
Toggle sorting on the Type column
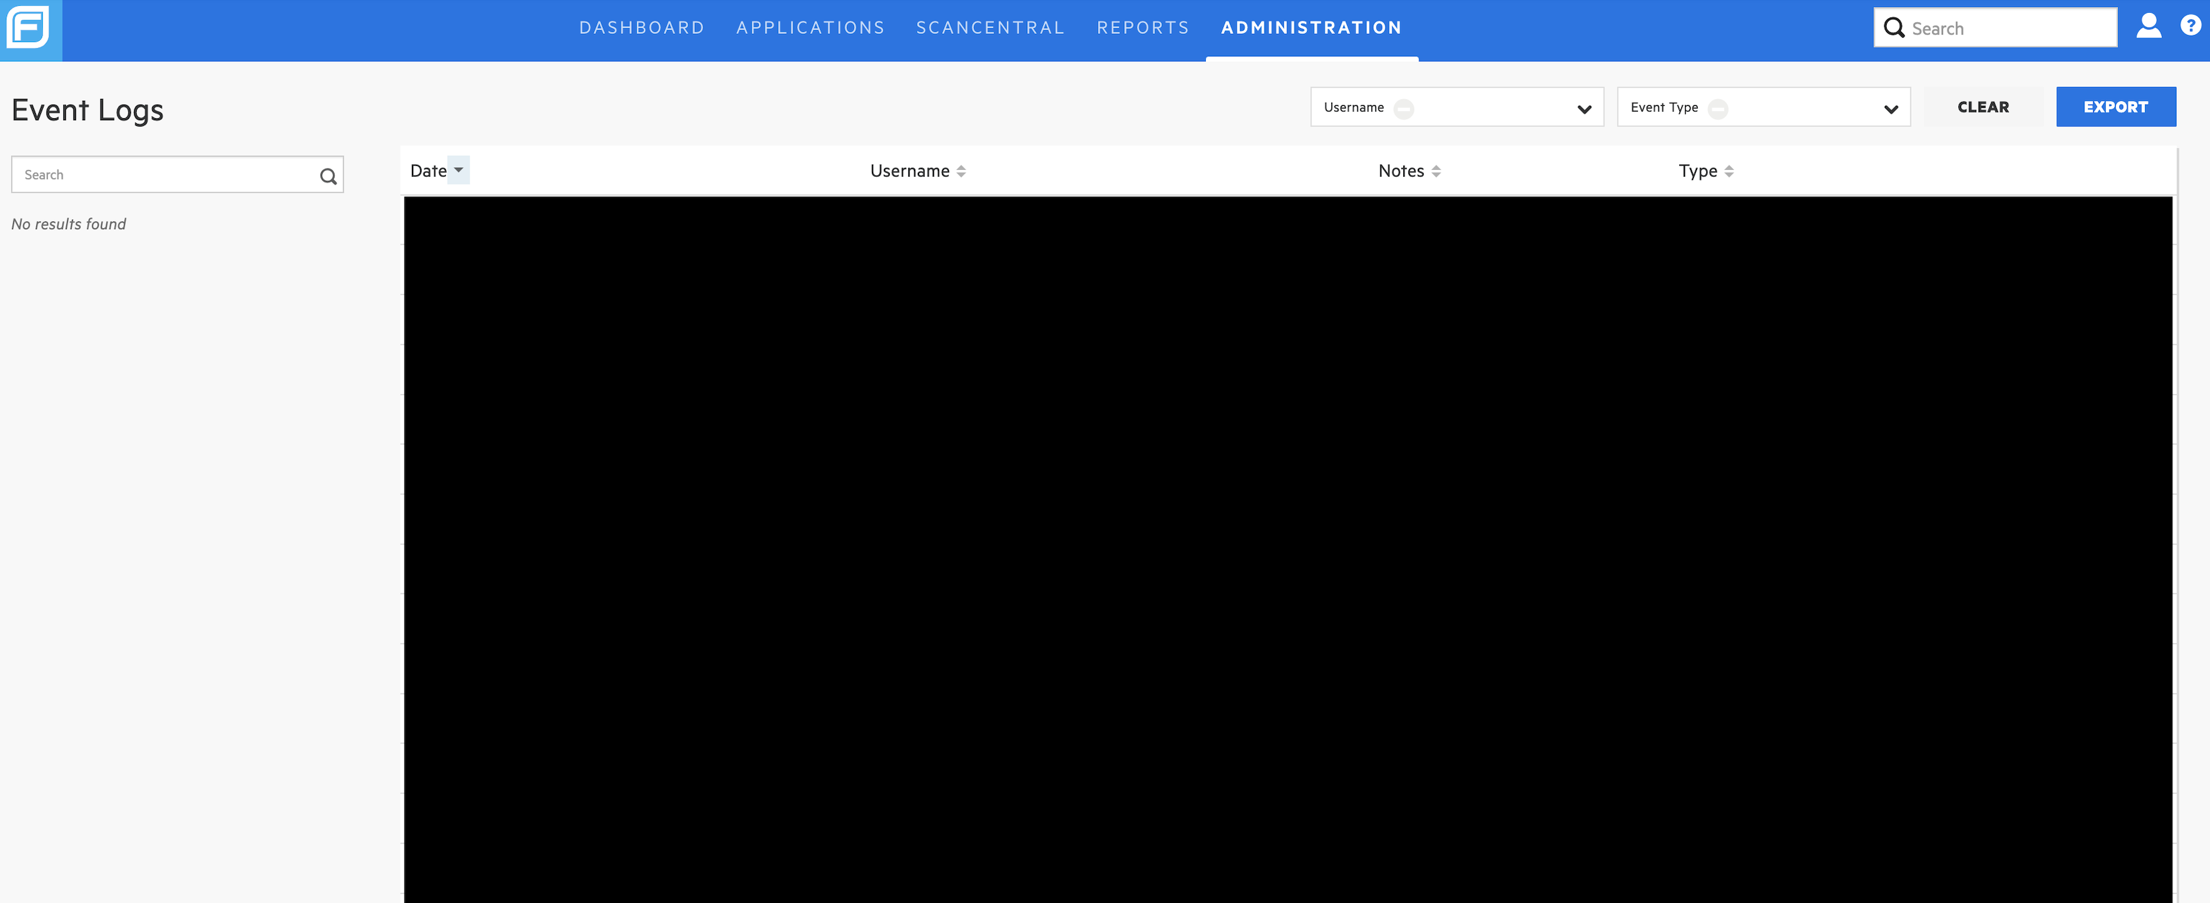[x=1728, y=172]
